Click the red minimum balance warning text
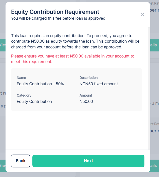 tap(73, 59)
